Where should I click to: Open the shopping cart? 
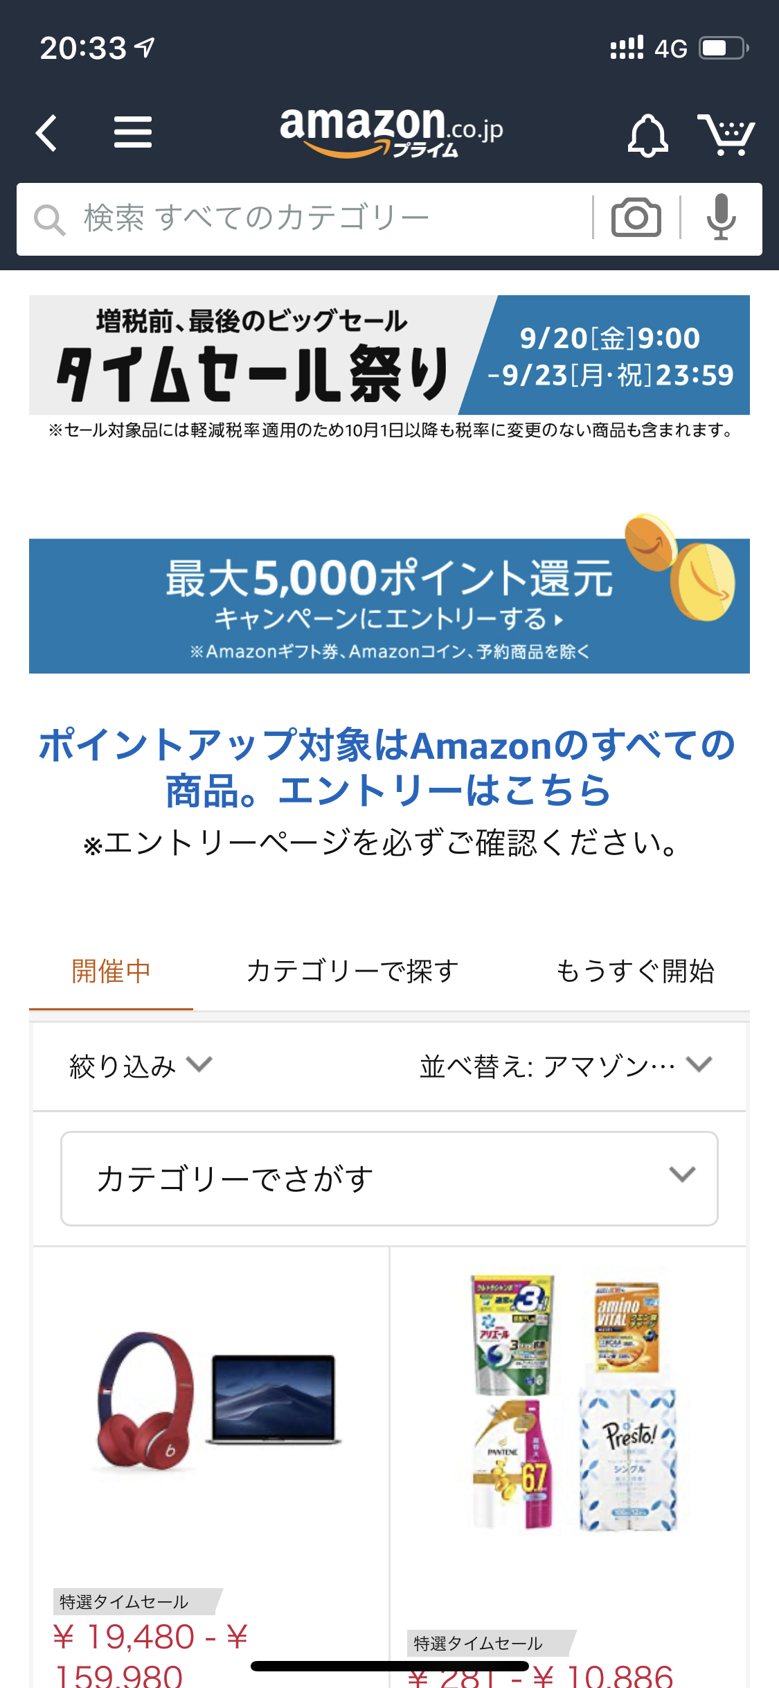(726, 134)
